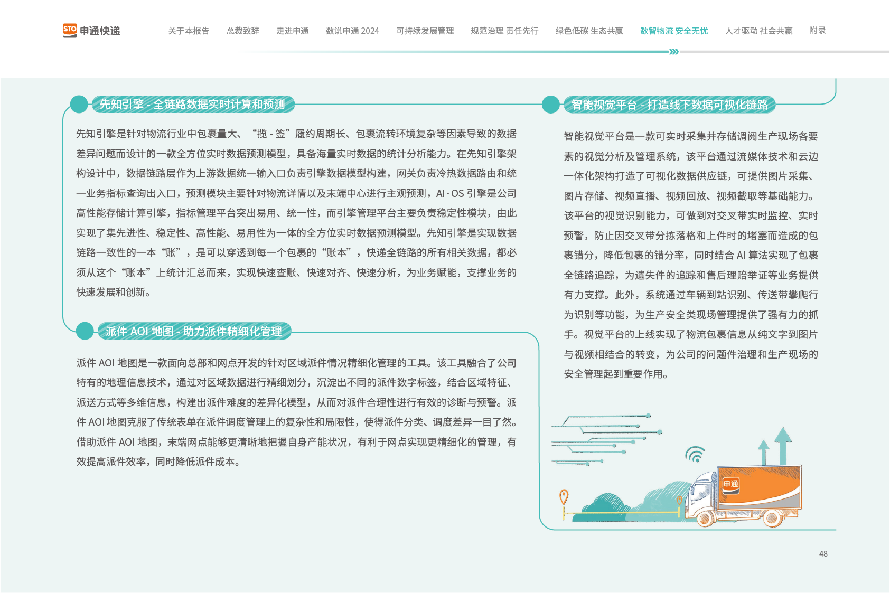Jump to 绿色低碳 生态共赢 section

pyautogui.click(x=589, y=31)
